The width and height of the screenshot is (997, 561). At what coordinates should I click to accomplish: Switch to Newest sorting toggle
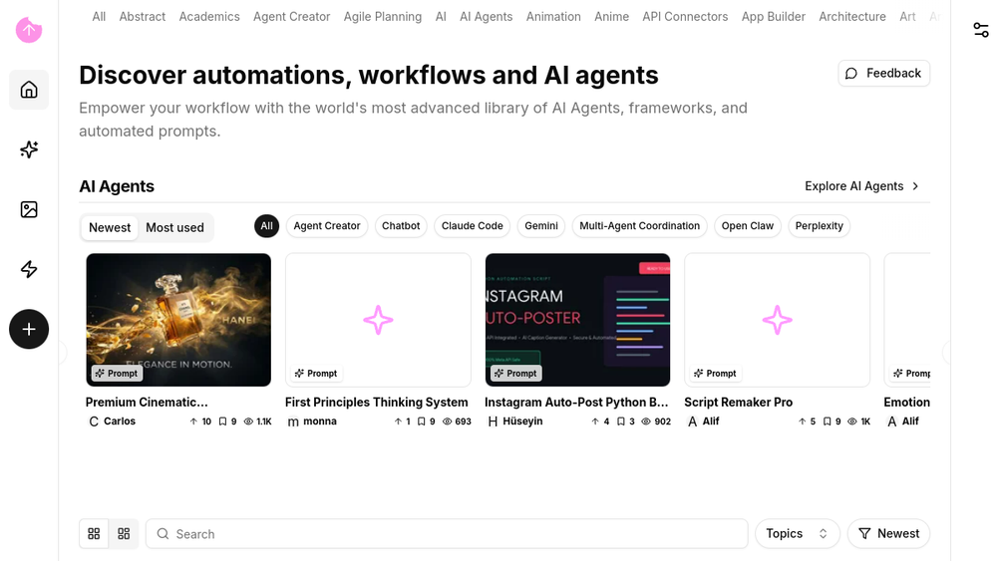(x=110, y=227)
